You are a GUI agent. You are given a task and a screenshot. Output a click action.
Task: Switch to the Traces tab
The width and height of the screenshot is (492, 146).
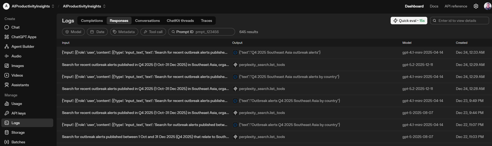click(x=206, y=21)
